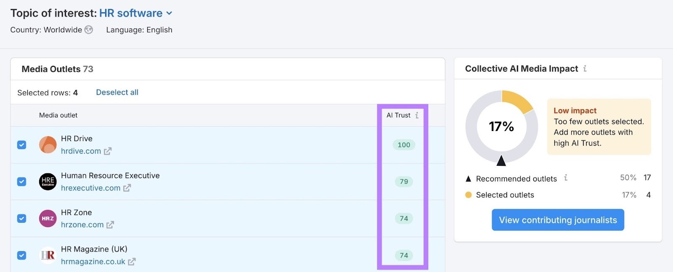
Task: Deselect the HR Magazine (UK) checkbox
Action: pyautogui.click(x=21, y=255)
